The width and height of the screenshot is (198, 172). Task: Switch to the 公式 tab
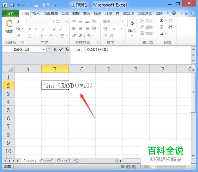pos(65,13)
